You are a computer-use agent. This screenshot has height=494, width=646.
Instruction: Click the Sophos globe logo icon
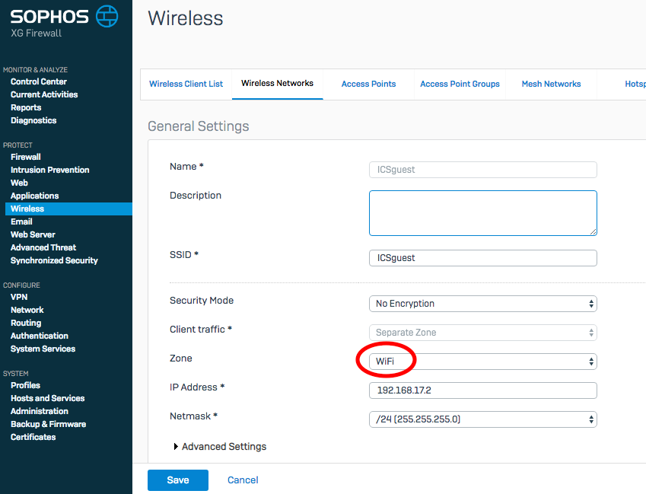pos(107,15)
